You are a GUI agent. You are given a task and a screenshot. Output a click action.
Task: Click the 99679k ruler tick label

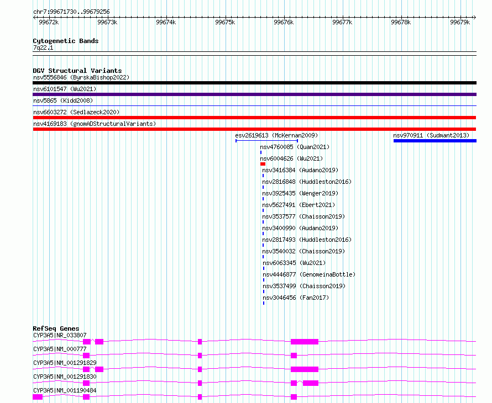[460, 22]
